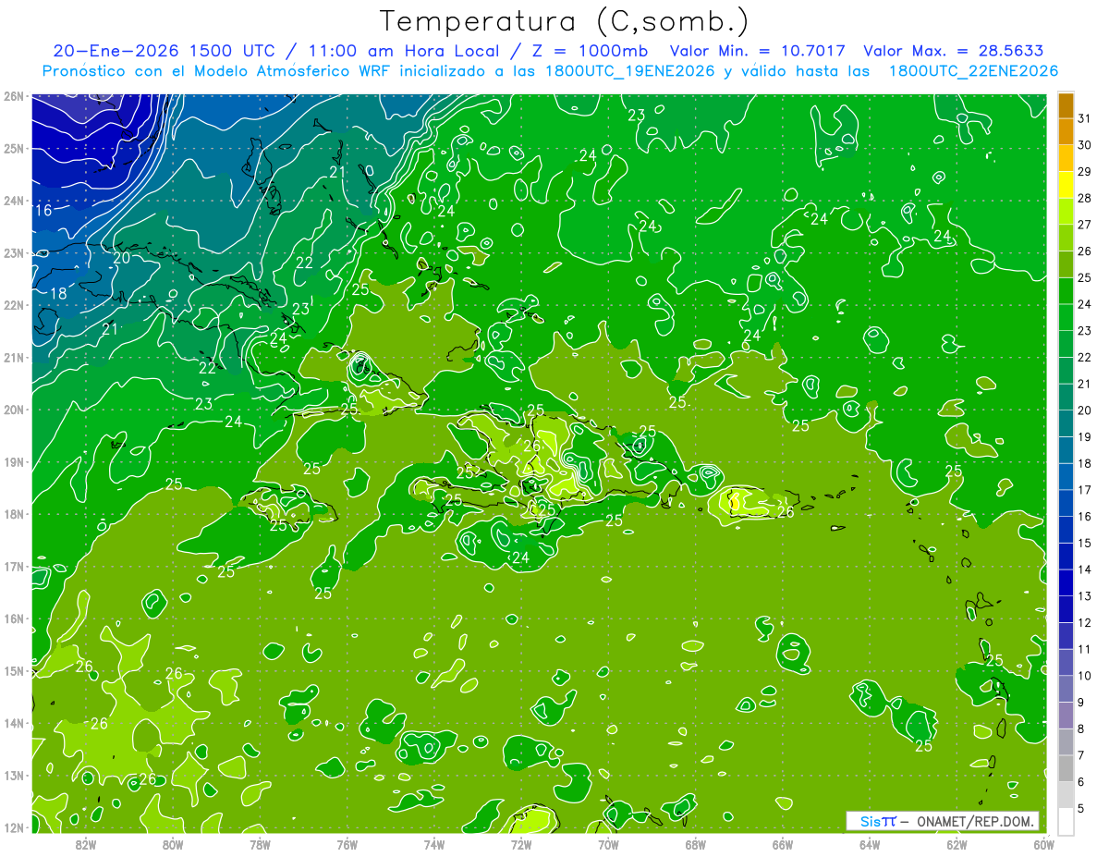Viewport: 1109px width, 857px height.
Task: Click the legend value label 13
Action: pyautogui.click(x=1085, y=595)
